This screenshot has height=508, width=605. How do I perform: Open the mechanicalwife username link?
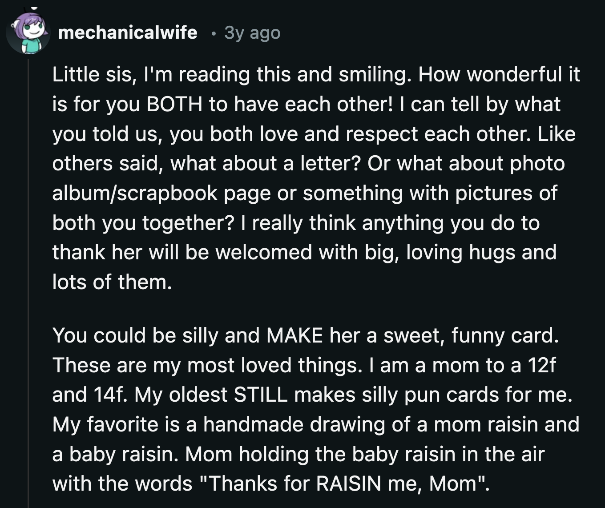click(129, 33)
